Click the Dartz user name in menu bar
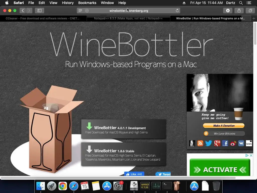This screenshot has height=193, width=257. tap(231, 3)
